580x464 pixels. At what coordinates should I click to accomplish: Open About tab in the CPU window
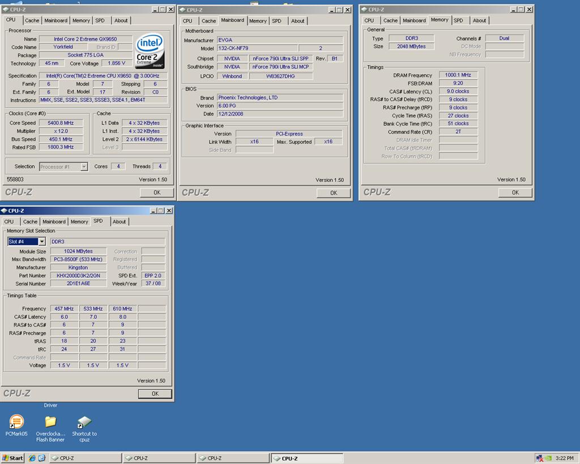pyautogui.click(x=121, y=20)
